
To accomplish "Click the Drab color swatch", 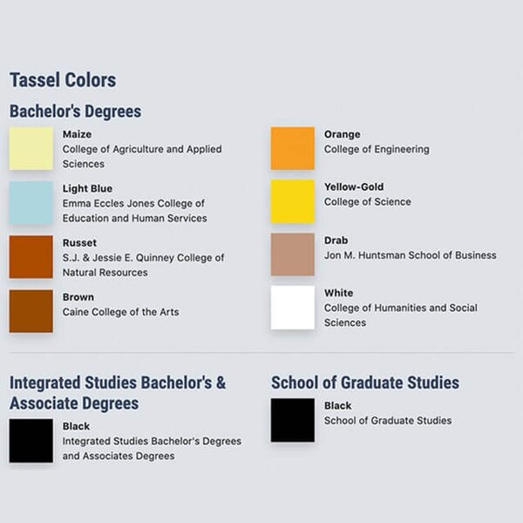I will click(x=293, y=255).
